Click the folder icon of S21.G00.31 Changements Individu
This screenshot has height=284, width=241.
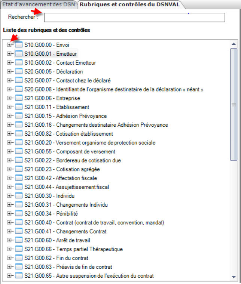19,204
